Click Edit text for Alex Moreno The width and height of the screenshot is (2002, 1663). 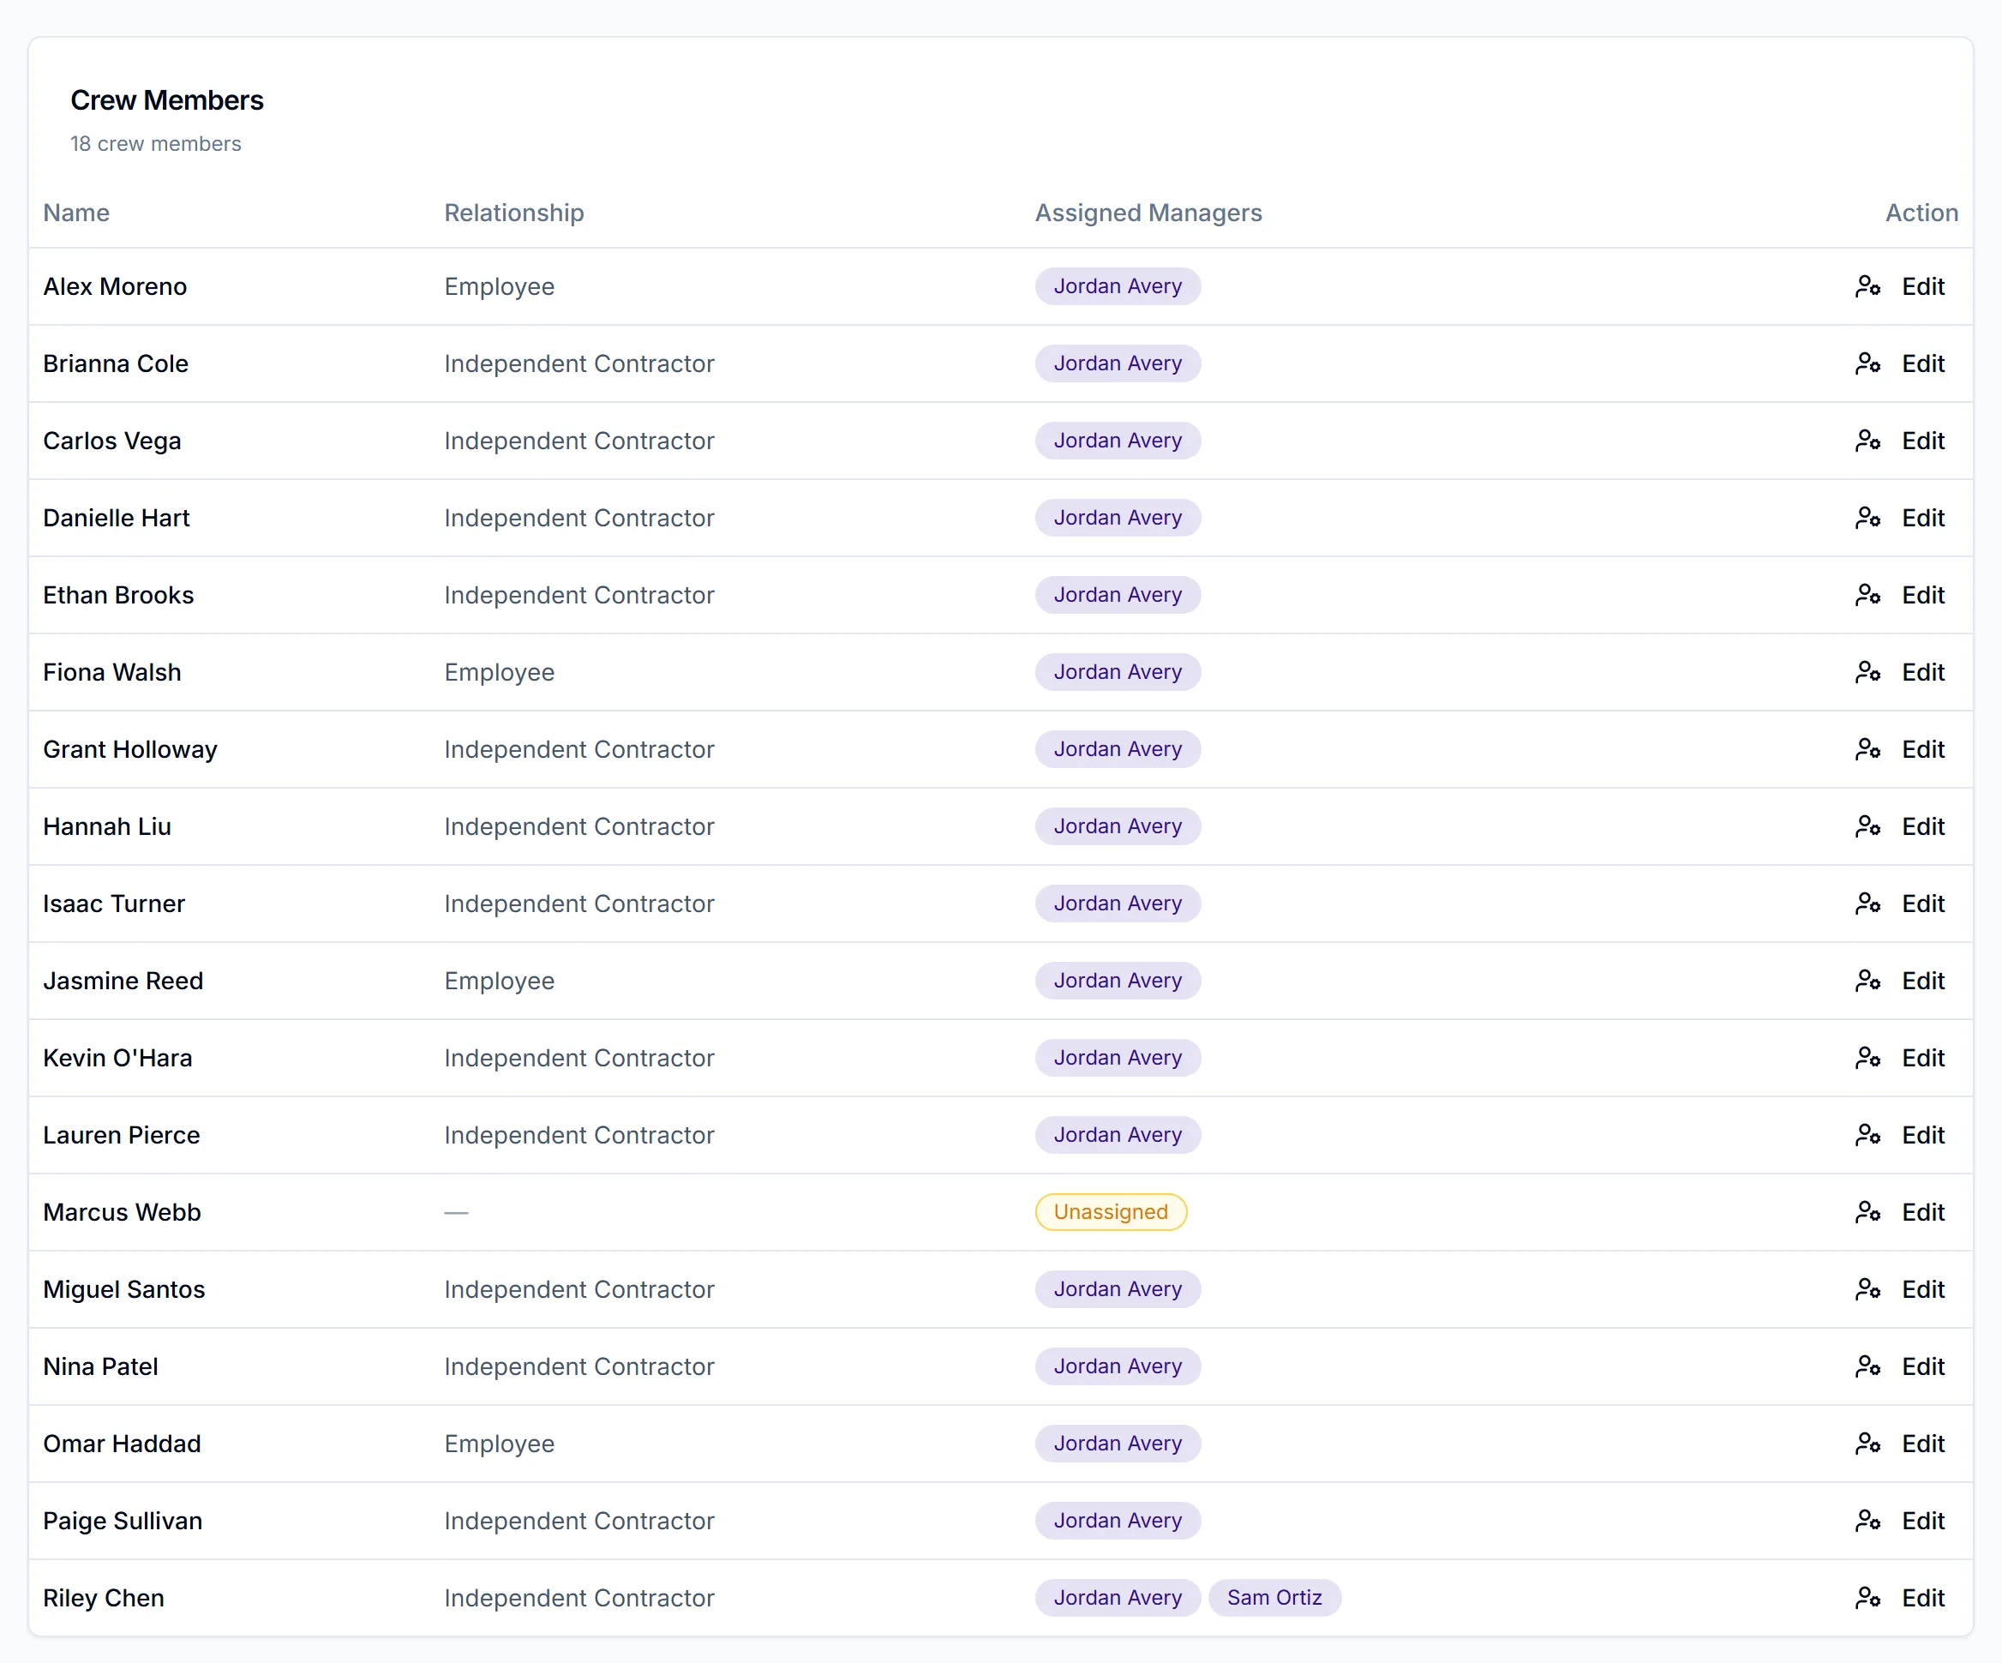click(1923, 286)
